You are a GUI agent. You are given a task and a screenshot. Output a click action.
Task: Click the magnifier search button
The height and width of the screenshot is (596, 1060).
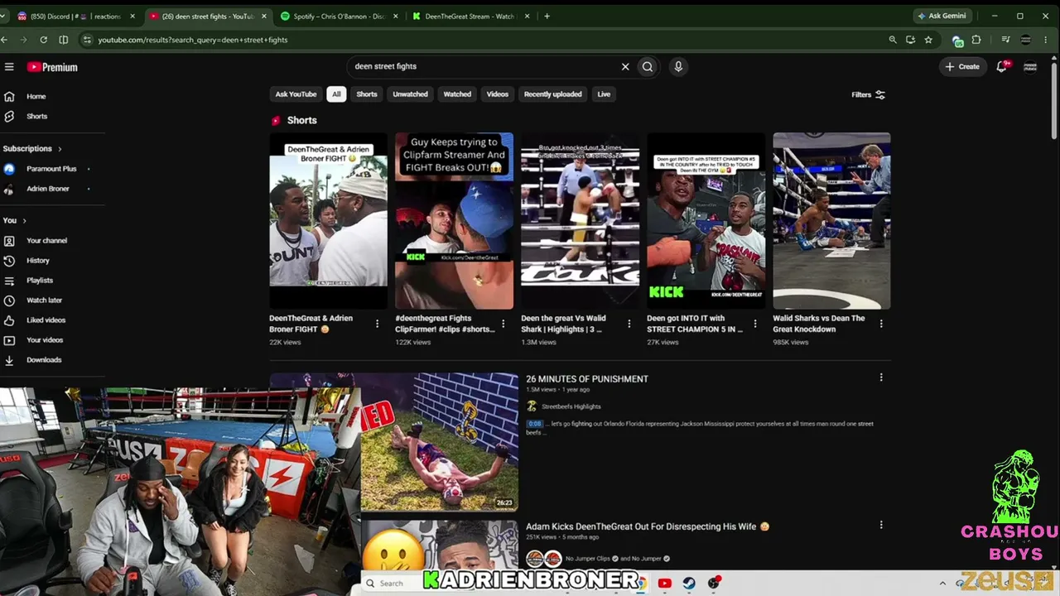coord(648,67)
